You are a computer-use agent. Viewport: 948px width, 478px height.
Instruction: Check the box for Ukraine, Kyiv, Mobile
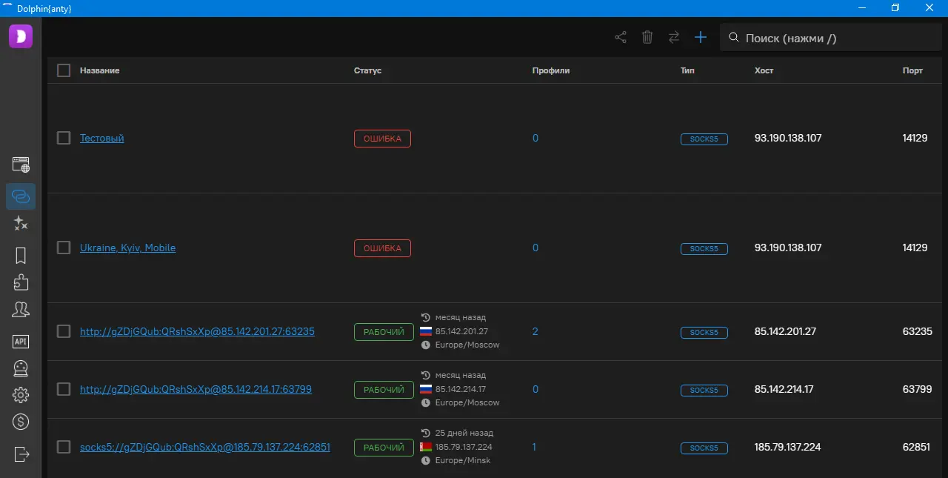point(64,248)
